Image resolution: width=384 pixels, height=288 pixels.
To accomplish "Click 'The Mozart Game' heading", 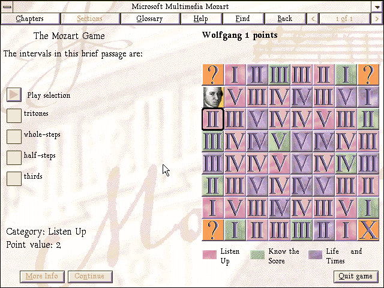I will (69, 36).
